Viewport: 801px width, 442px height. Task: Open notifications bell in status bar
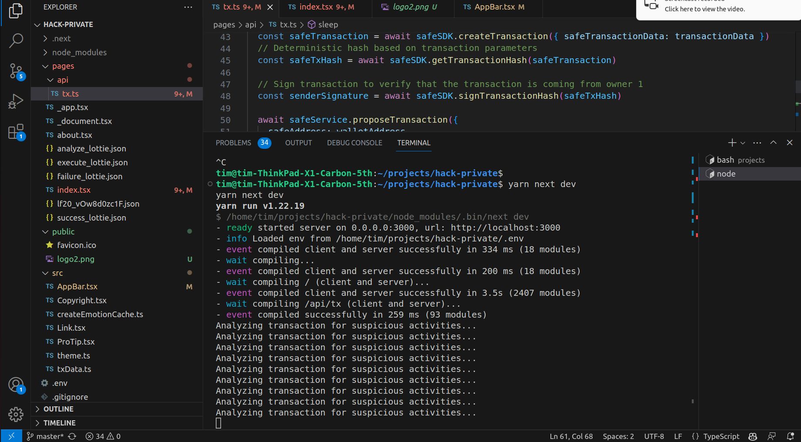pos(791,436)
